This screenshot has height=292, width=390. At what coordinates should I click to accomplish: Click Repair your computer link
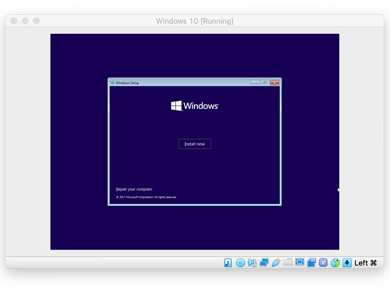[134, 189]
